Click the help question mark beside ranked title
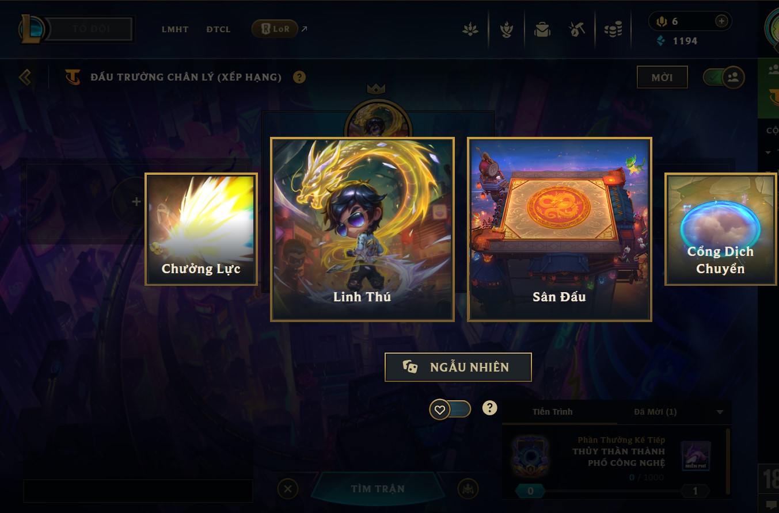The height and width of the screenshot is (513, 779). 299,77
